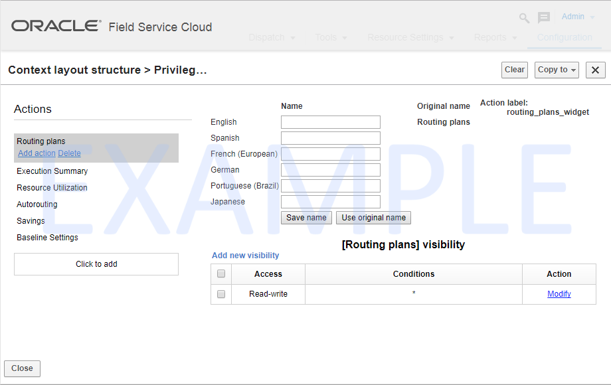Click the Add action link
611x385 pixels.
pos(37,153)
